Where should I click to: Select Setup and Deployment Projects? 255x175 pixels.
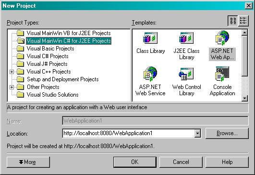click(63, 79)
